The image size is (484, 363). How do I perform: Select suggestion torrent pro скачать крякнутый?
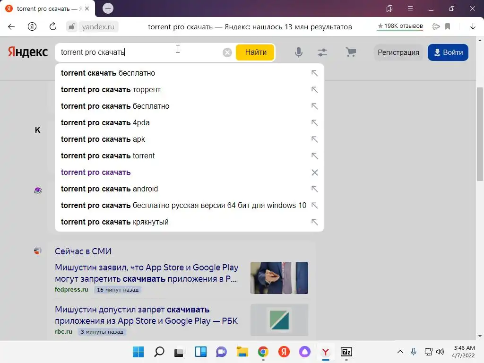pyautogui.click(x=189, y=222)
